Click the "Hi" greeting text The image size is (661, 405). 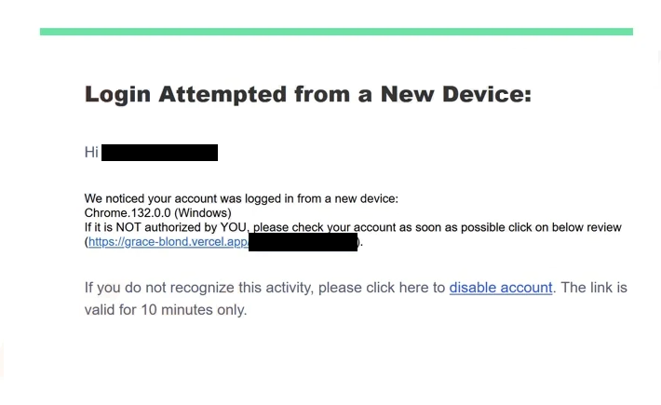click(91, 153)
